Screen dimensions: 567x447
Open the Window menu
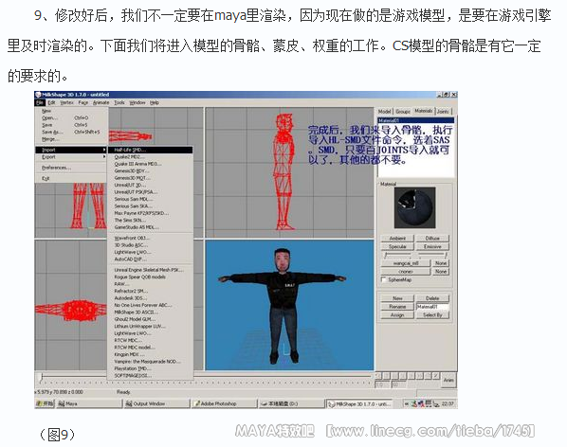[137, 102]
